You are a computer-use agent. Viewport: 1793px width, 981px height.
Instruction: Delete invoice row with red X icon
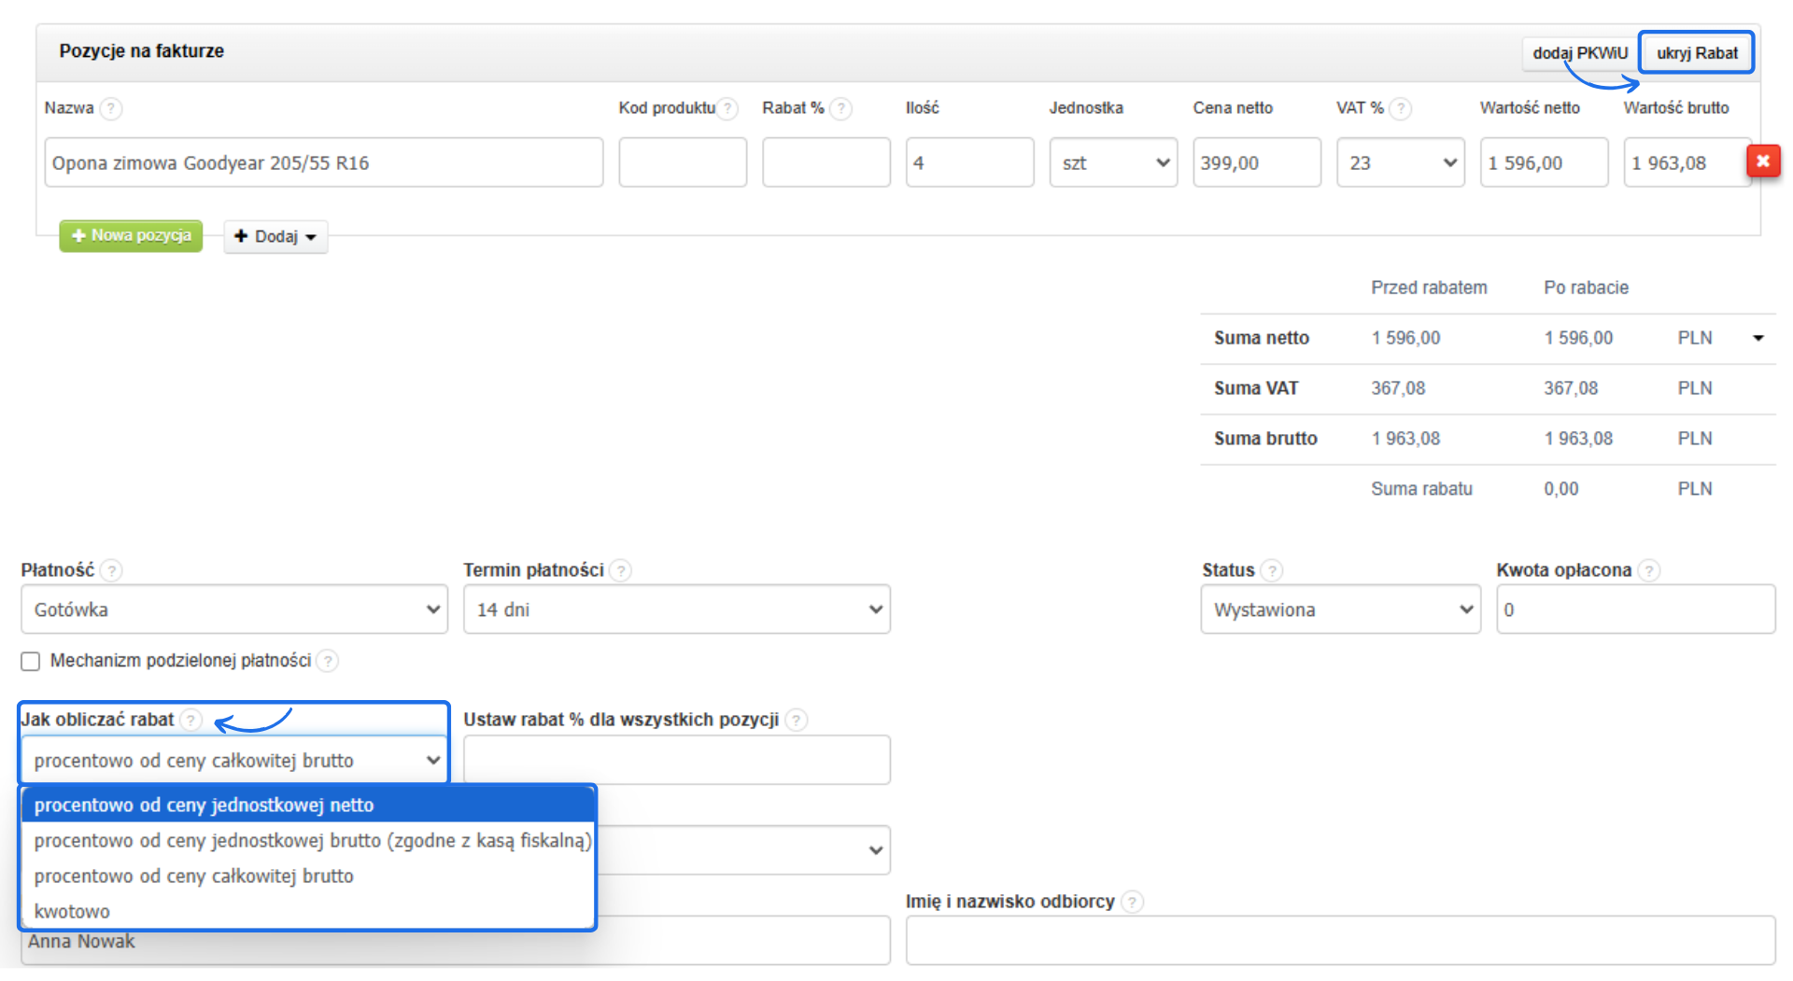tap(1762, 161)
